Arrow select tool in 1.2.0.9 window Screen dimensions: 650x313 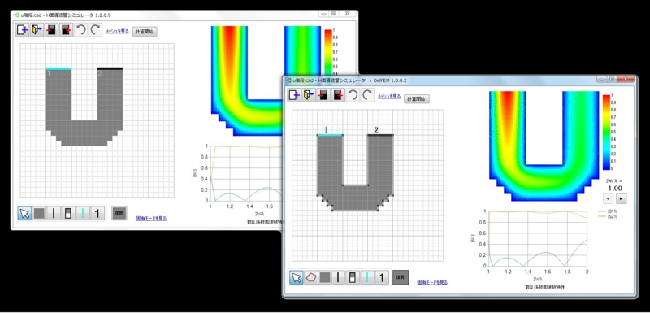25,214
